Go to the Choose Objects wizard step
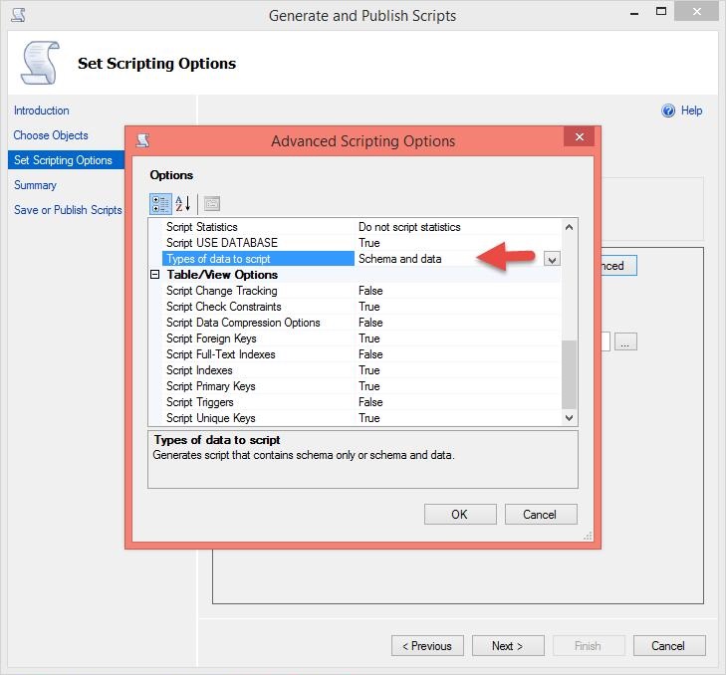The width and height of the screenshot is (726, 675). click(x=51, y=135)
